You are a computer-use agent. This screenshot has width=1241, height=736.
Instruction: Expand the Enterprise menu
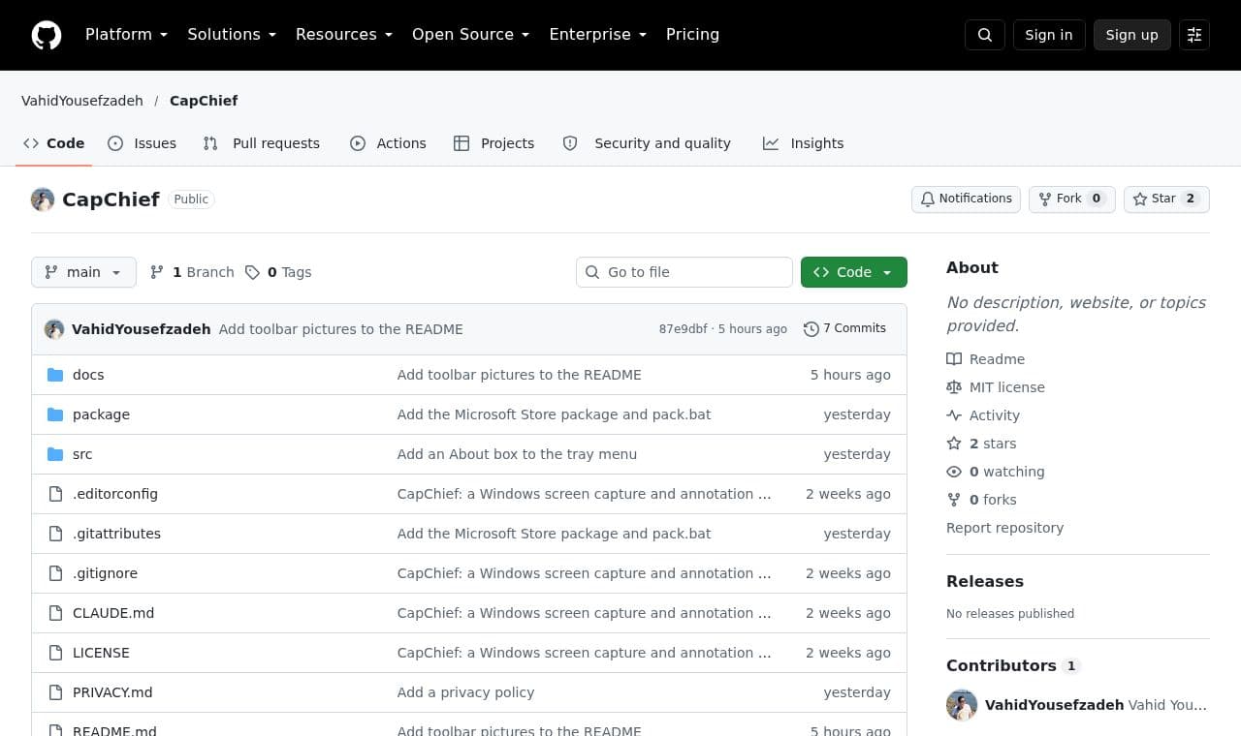coord(598,35)
